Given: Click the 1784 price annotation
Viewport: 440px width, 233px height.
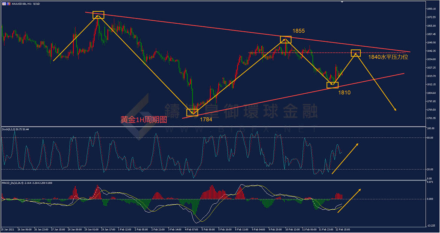Looking at the screenshot, I should tap(206, 119).
